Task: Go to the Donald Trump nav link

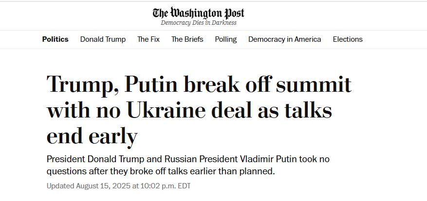Action: (103, 39)
